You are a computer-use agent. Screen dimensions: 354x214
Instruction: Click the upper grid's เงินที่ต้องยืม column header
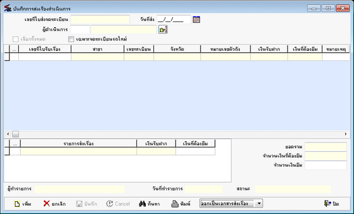click(305, 49)
